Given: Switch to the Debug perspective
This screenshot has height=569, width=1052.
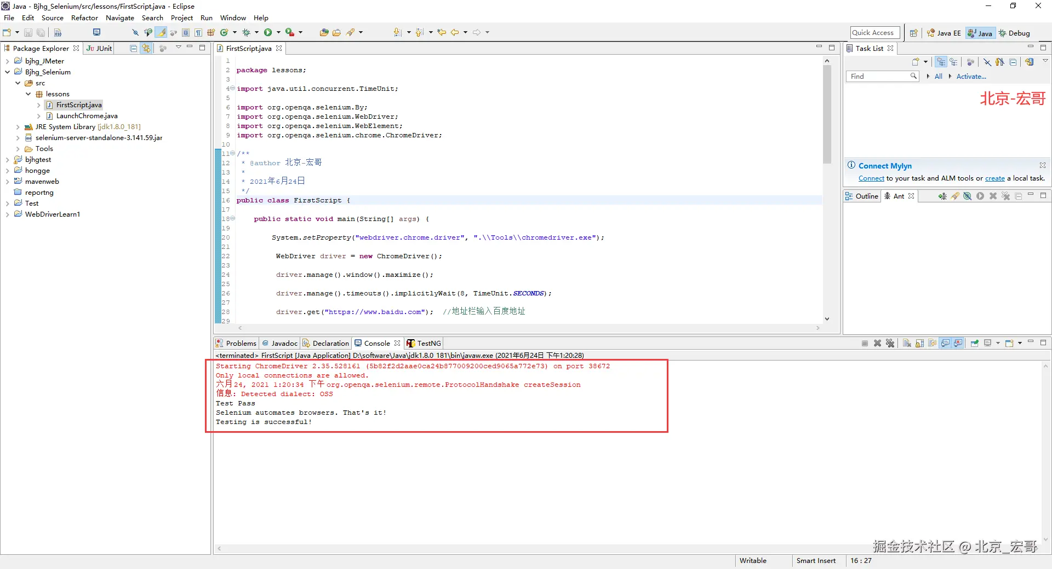Looking at the screenshot, I should [x=1014, y=33].
